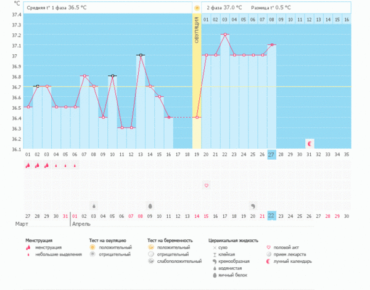Viewport: 370px width, 290px height.
Task: Click the sun icon above the ovulation column
Action: (197, 8)
